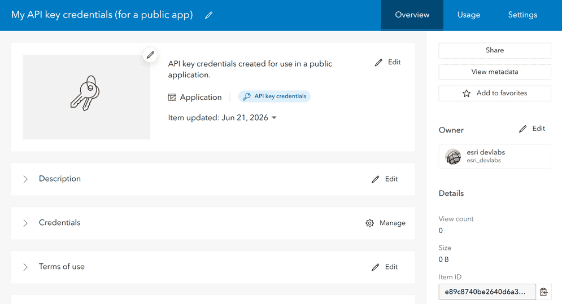Screen dimensions: 562x304
Task: Click the esri_devlabs username text
Action: tap(483, 160)
